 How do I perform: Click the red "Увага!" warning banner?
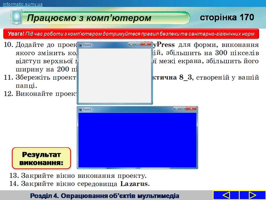pos(133,34)
